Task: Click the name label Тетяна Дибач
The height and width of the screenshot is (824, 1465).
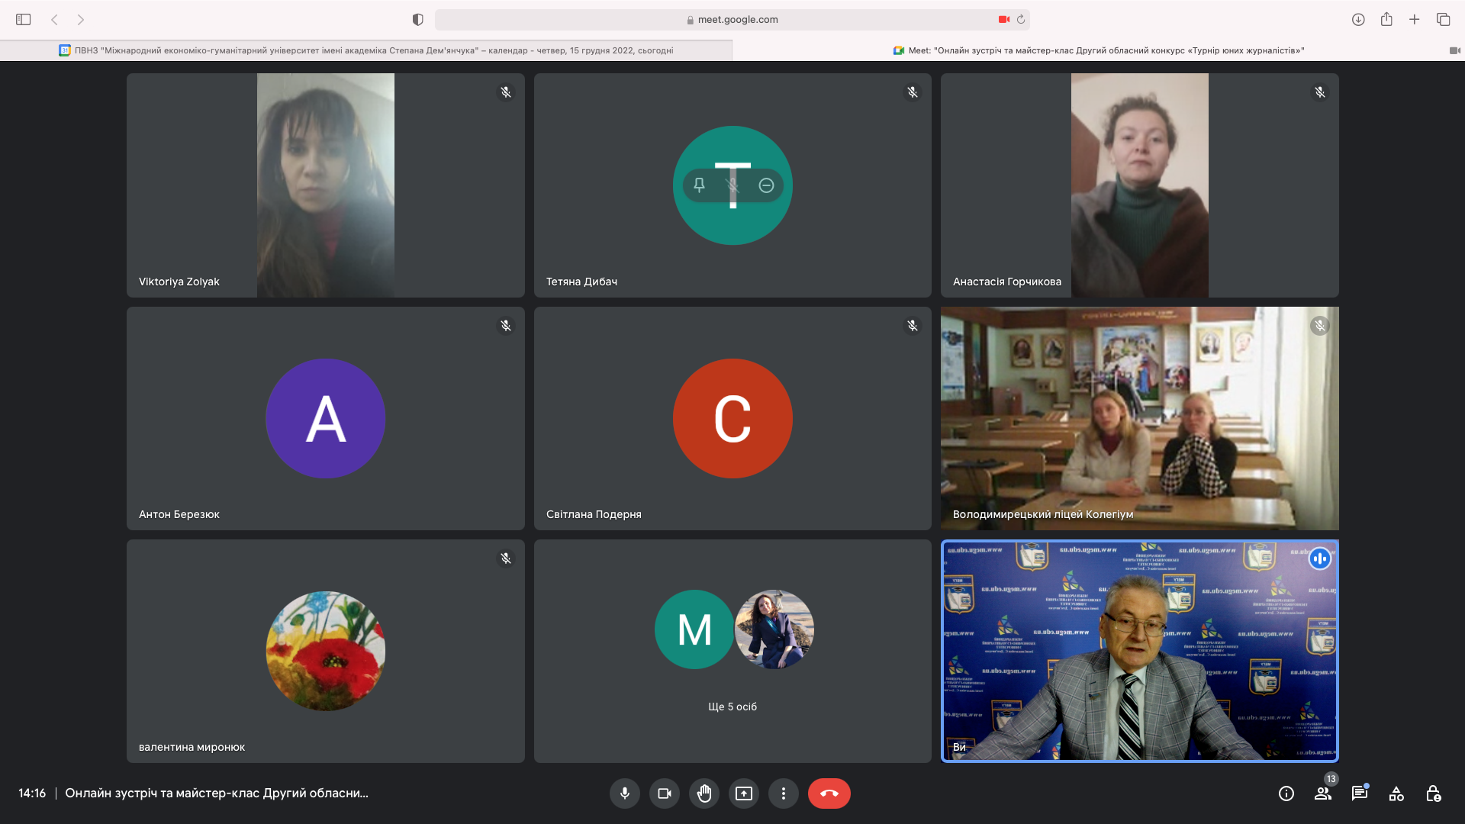Action: (581, 282)
